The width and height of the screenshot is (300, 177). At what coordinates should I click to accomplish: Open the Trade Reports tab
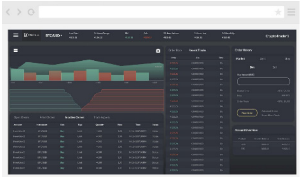pos(102,117)
